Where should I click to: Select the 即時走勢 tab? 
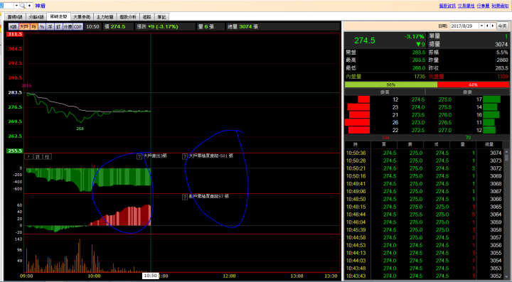(x=59, y=16)
